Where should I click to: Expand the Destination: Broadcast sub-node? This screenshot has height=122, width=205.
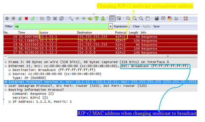[10, 70]
